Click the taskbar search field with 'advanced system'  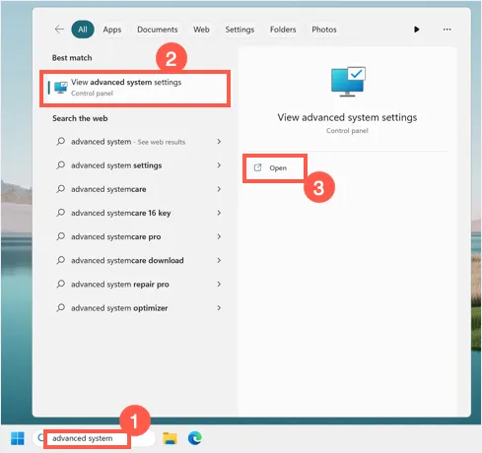click(87, 438)
